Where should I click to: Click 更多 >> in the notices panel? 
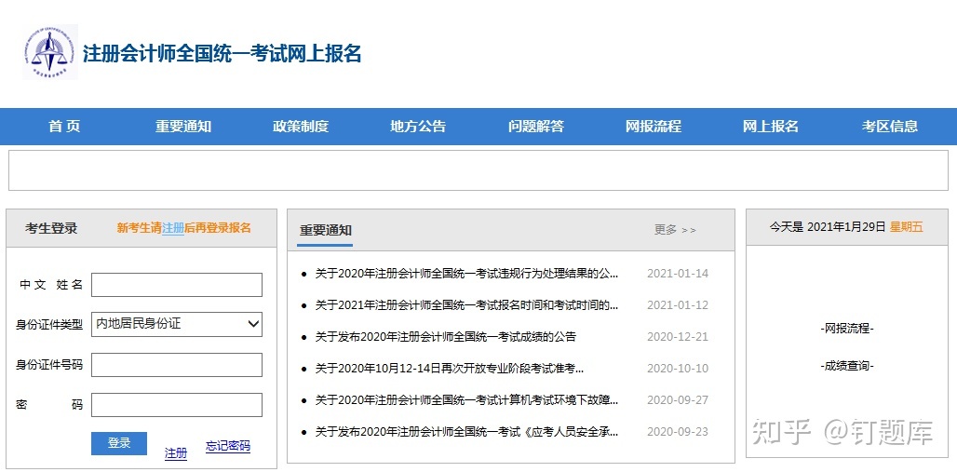pos(675,230)
